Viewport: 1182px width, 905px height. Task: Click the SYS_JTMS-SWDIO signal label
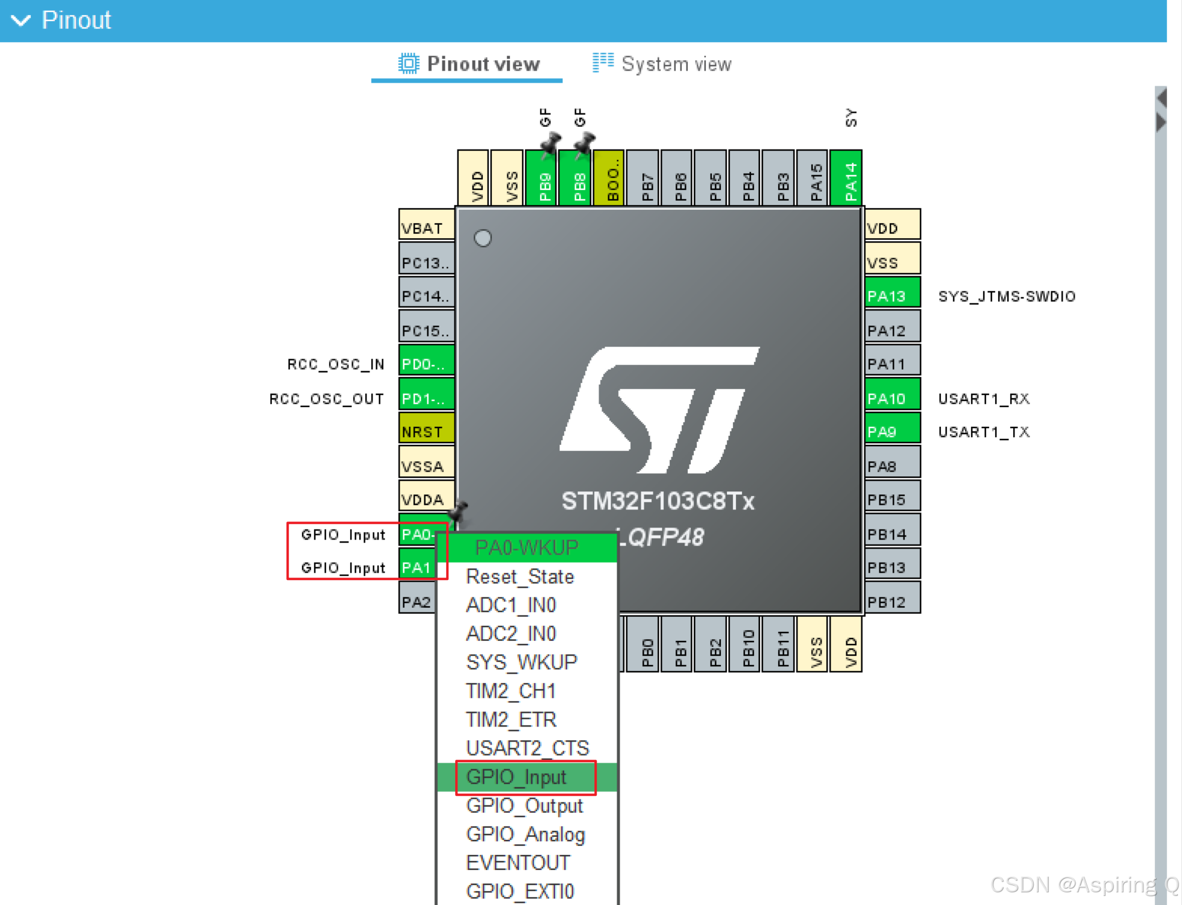click(x=1007, y=297)
